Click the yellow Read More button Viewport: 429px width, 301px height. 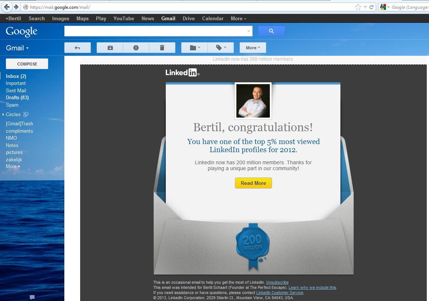point(253,183)
